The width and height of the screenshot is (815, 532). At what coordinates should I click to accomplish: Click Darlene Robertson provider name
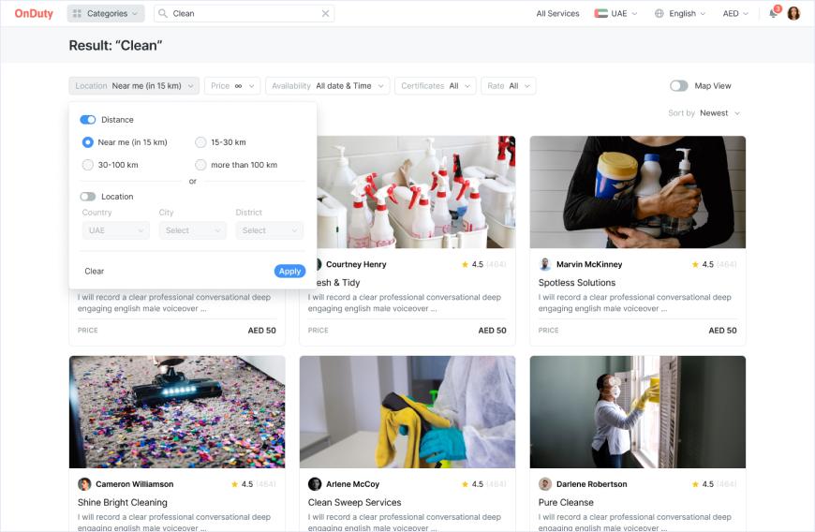click(591, 484)
